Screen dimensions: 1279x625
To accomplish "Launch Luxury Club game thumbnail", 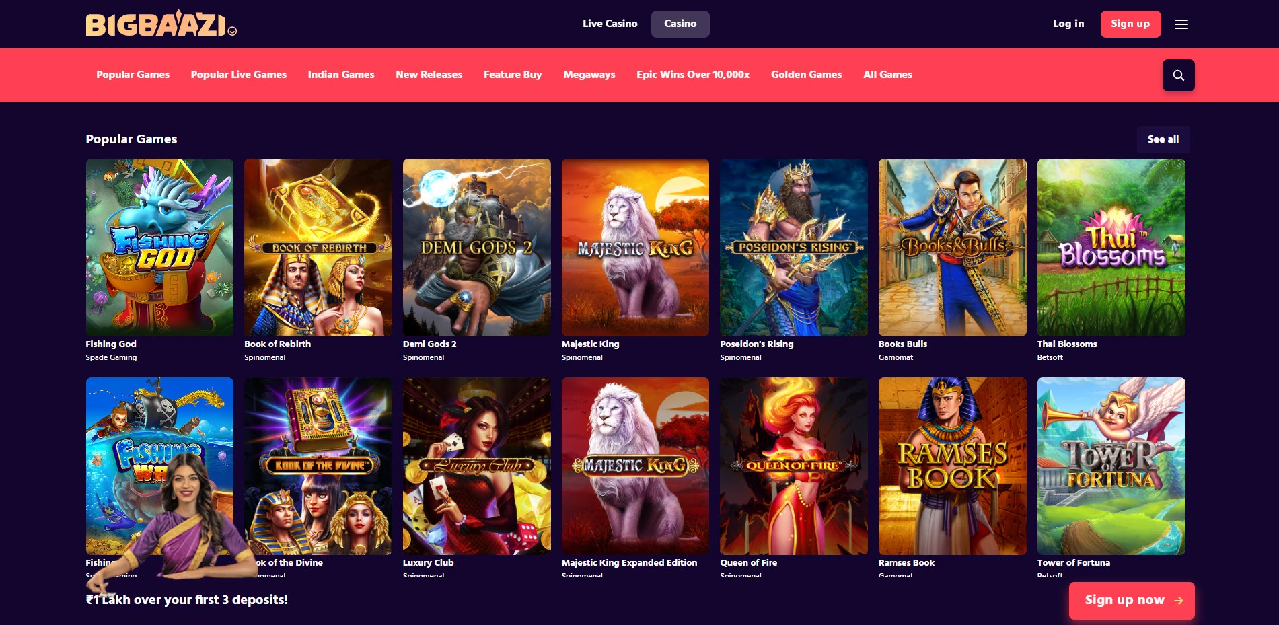I will coord(477,466).
